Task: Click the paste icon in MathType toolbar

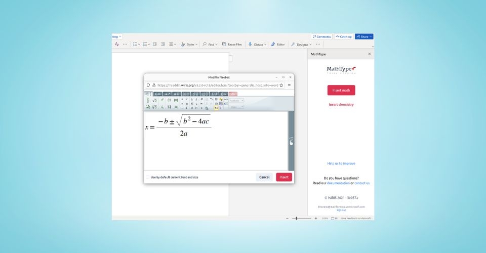Action: tap(207, 108)
